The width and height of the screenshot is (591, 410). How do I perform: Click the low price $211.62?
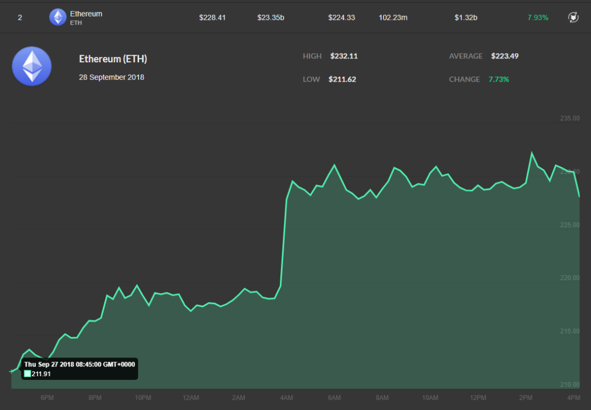342,79
